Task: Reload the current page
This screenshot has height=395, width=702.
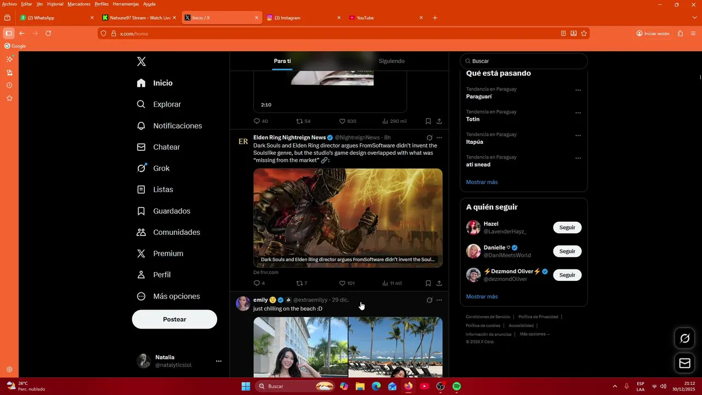Action: 48,33
